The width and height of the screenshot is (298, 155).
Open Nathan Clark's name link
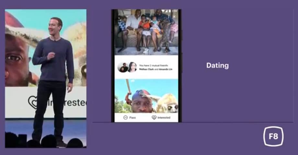point(146,70)
